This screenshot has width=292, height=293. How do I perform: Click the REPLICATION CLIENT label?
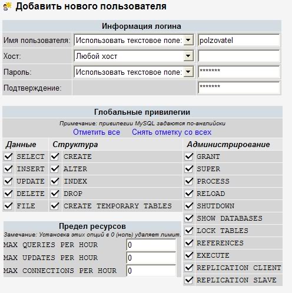tap(239, 268)
